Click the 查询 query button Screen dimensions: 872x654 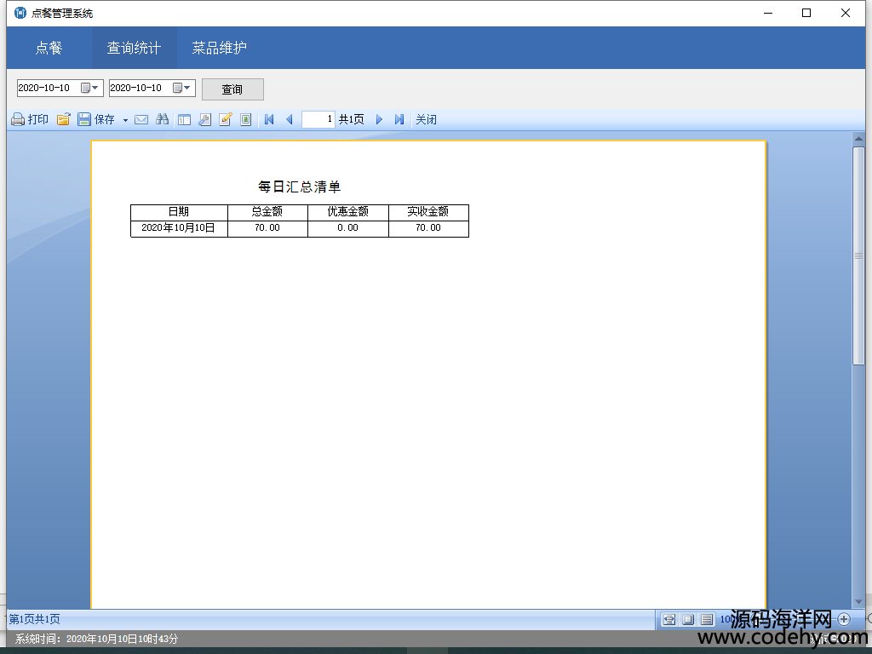point(232,89)
